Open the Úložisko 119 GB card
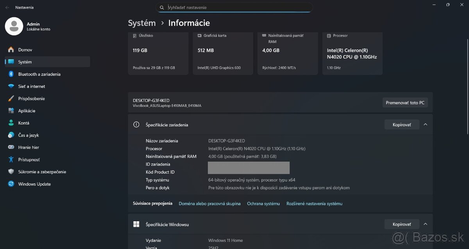This screenshot has height=249, width=469. (158, 53)
